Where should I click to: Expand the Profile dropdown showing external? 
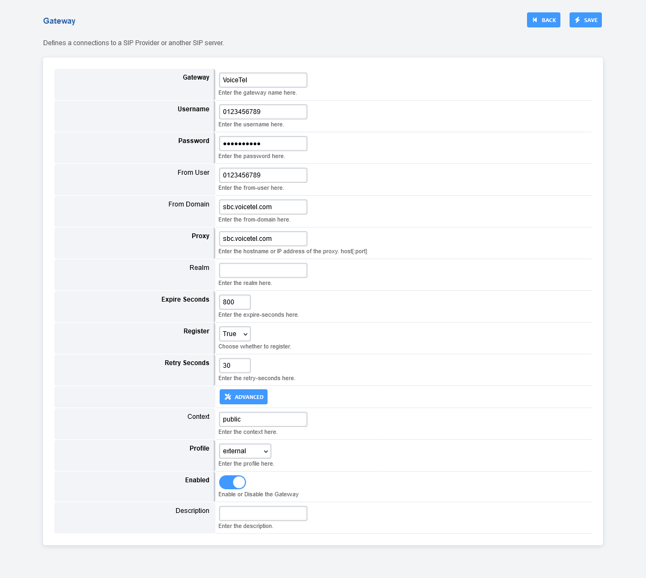(x=245, y=451)
